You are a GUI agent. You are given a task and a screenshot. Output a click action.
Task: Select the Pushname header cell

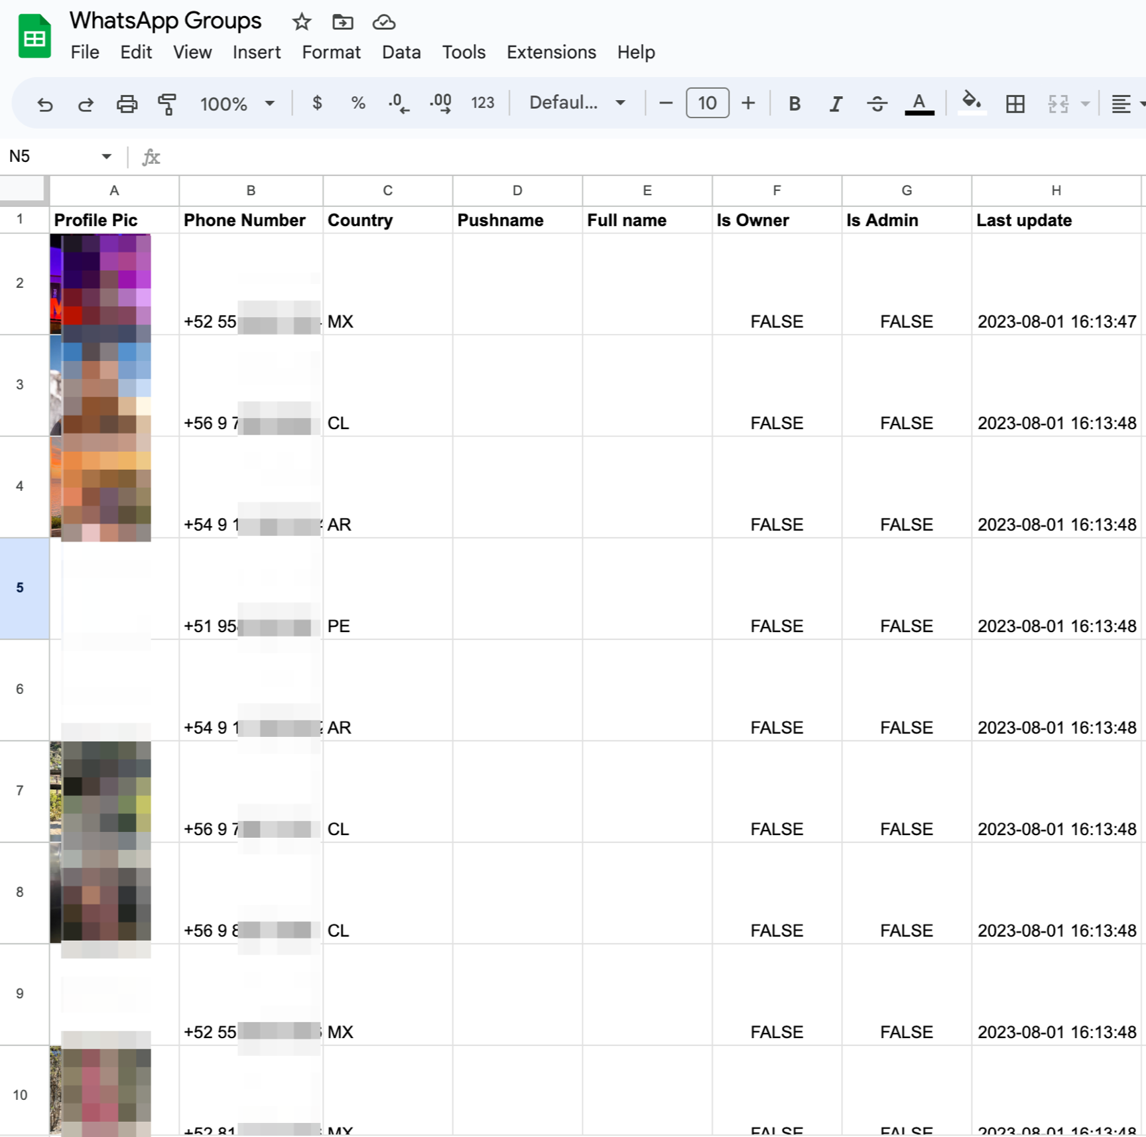tap(517, 220)
